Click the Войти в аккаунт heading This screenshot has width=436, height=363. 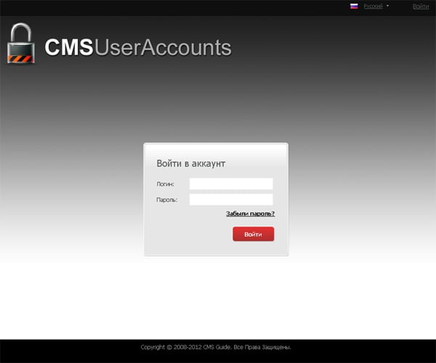191,163
